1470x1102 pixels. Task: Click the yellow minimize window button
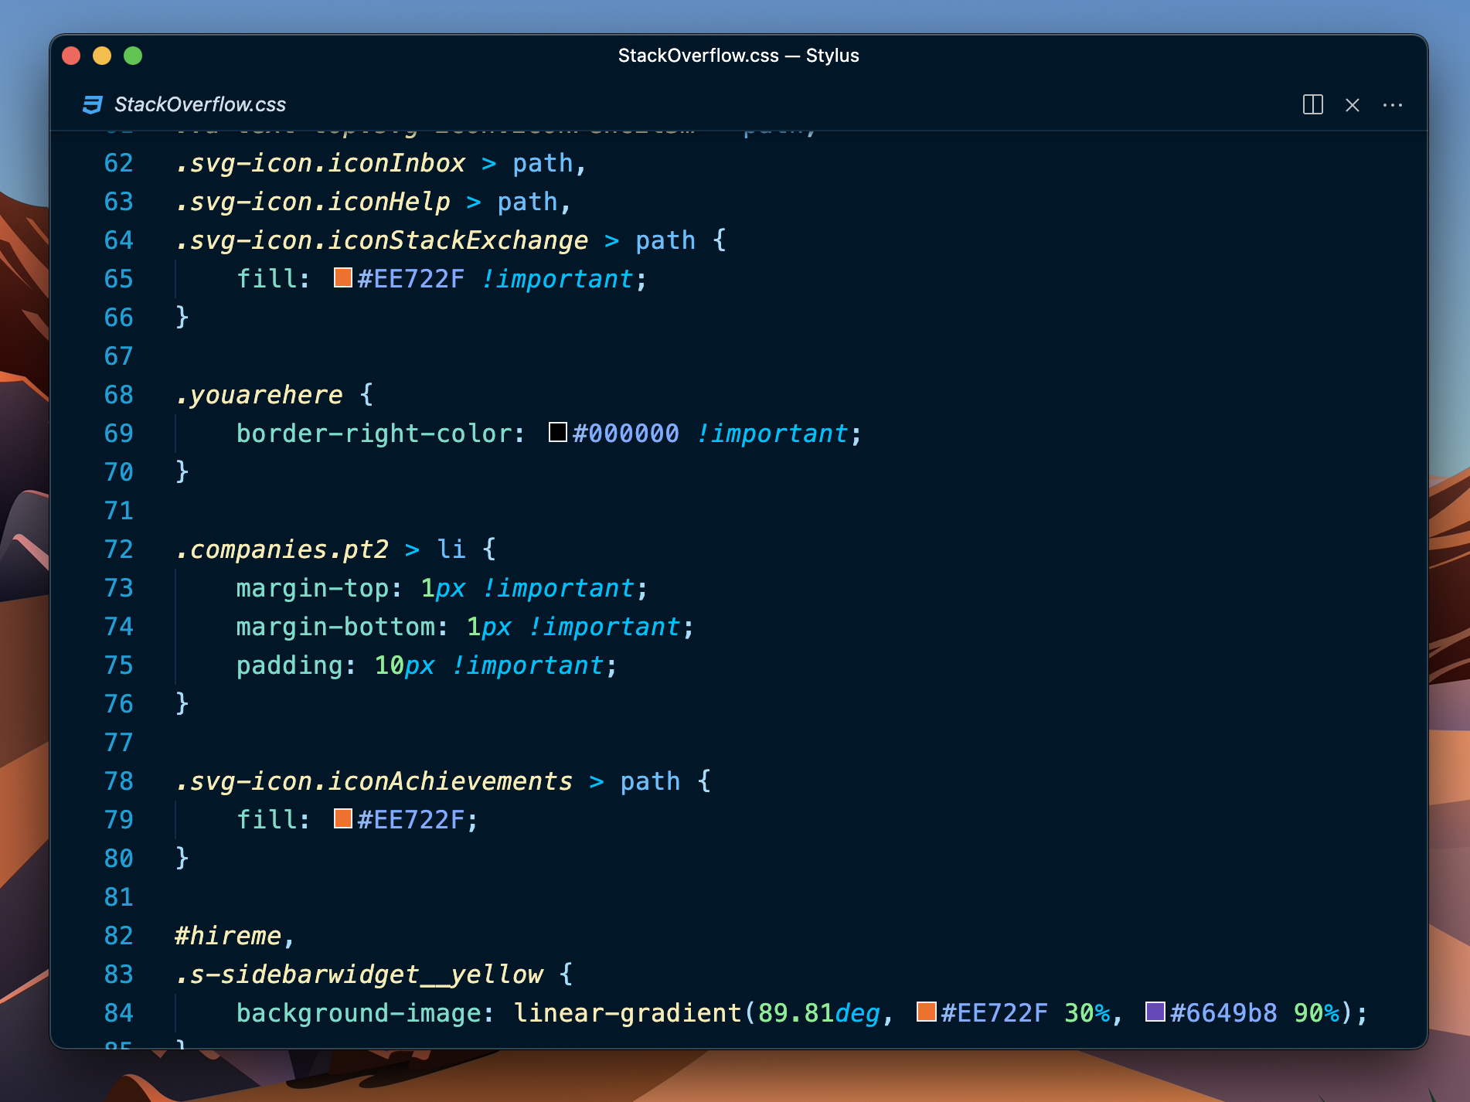[102, 56]
